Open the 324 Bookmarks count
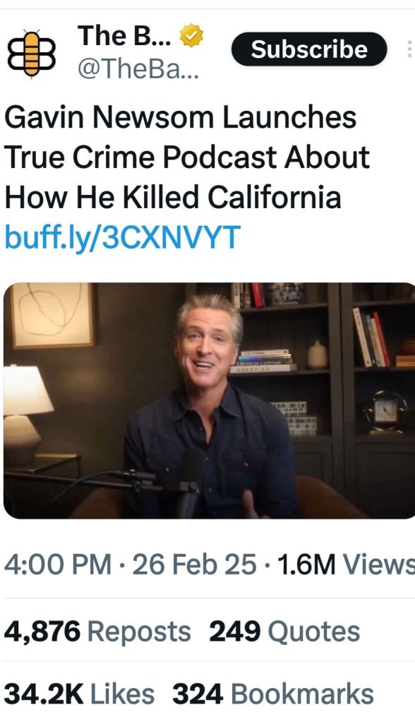This screenshot has width=415, height=722. tap(272, 694)
